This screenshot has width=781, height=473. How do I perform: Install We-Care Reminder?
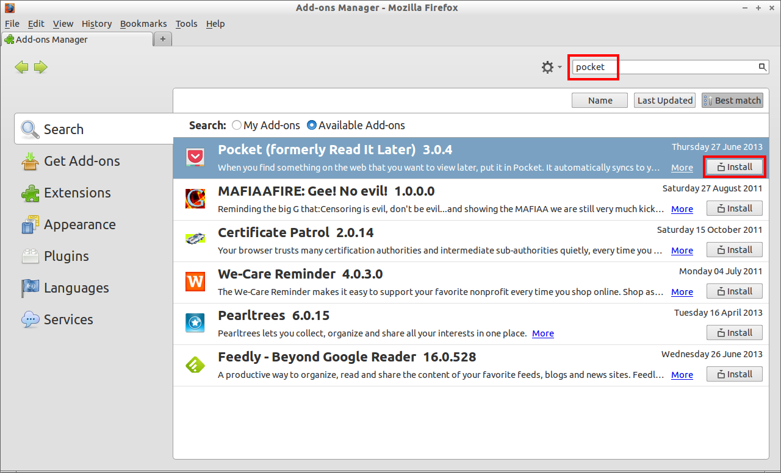[x=735, y=291]
